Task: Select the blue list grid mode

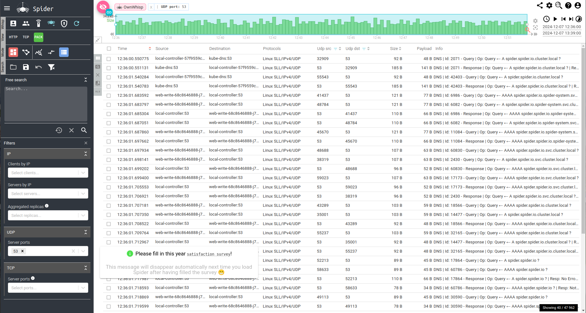Action: 64,52
